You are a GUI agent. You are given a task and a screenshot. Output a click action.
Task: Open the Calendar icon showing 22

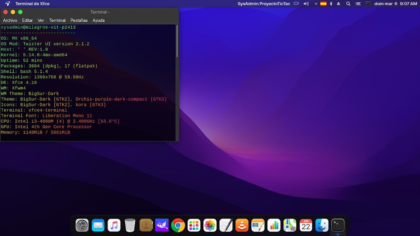pos(306,225)
